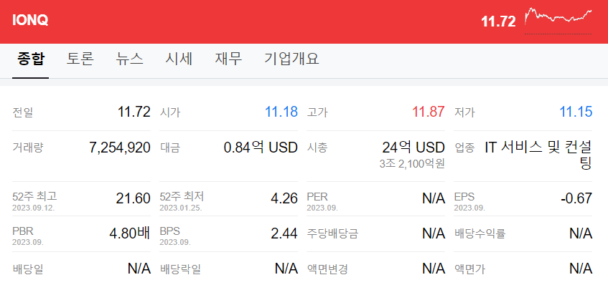Click the BPS label
608x285 pixels.
point(170,231)
